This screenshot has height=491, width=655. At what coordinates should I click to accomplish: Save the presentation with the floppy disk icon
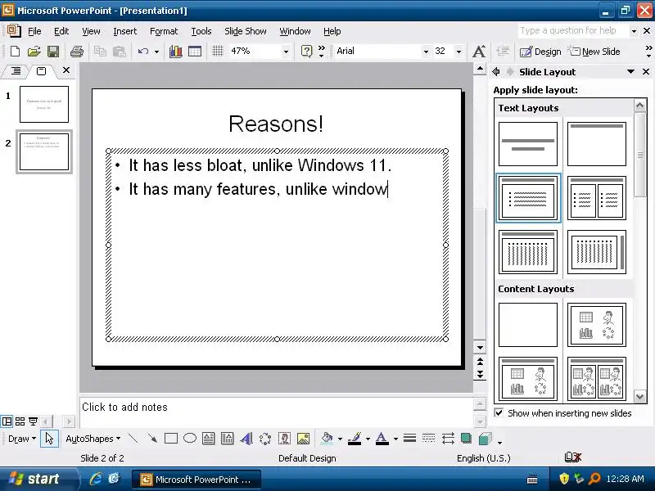pyautogui.click(x=53, y=52)
